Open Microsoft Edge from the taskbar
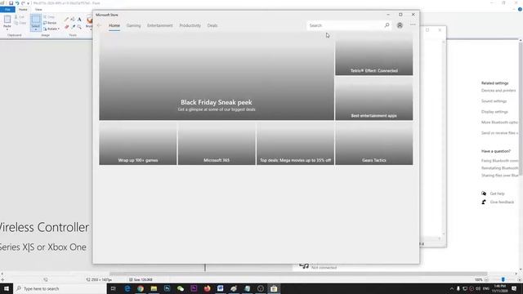The height and width of the screenshot is (294, 523). 127,288
